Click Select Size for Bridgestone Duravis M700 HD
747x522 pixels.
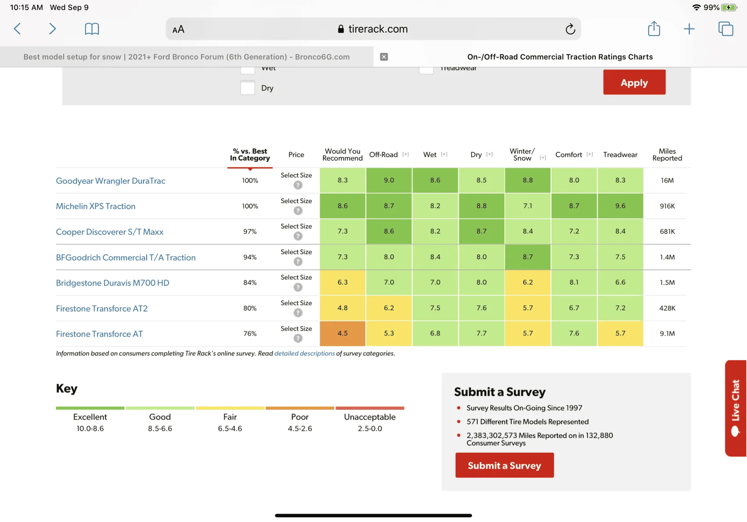(x=296, y=278)
